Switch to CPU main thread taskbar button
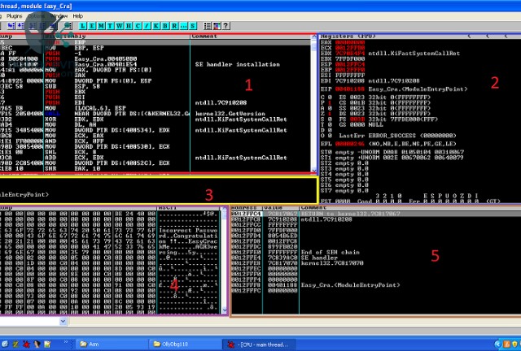 (258, 344)
